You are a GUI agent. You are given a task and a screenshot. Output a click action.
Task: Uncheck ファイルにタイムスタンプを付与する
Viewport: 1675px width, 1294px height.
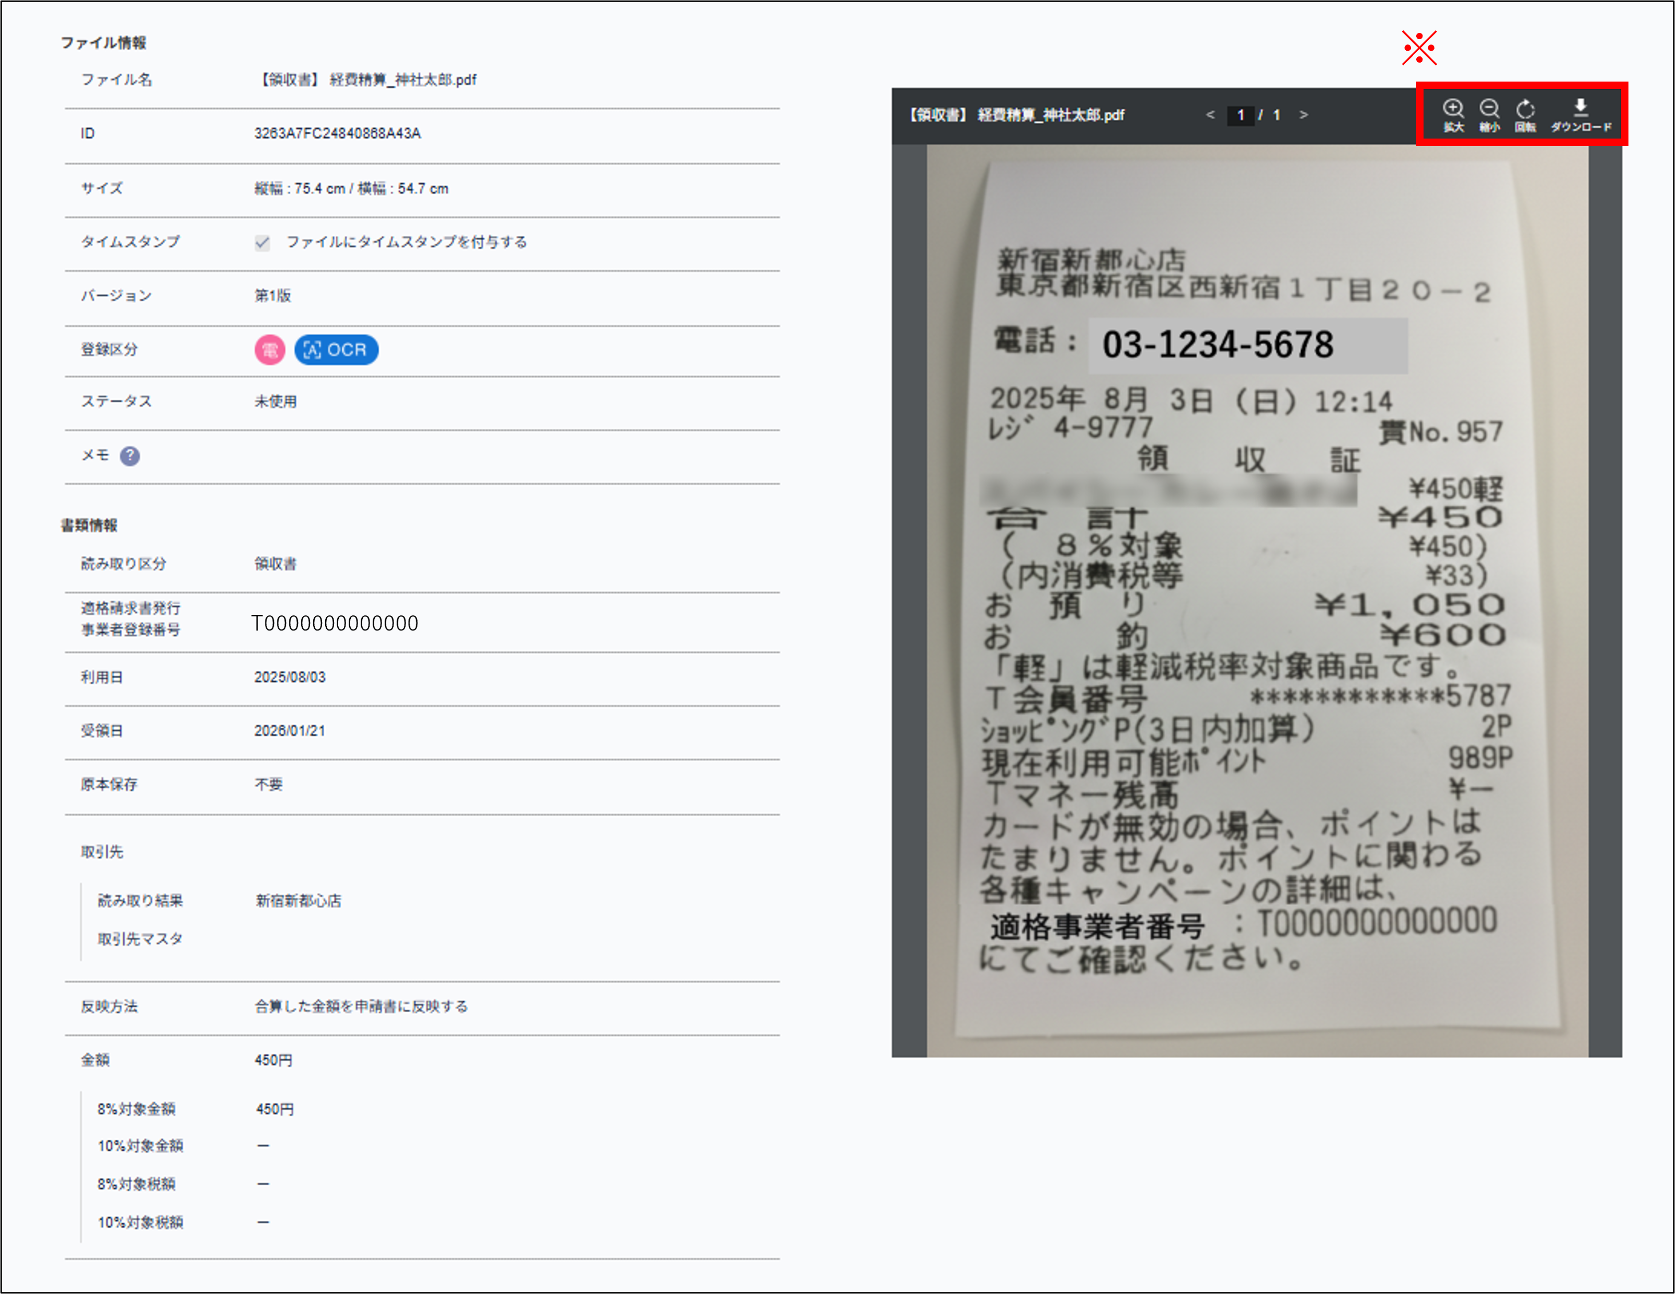coord(262,243)
